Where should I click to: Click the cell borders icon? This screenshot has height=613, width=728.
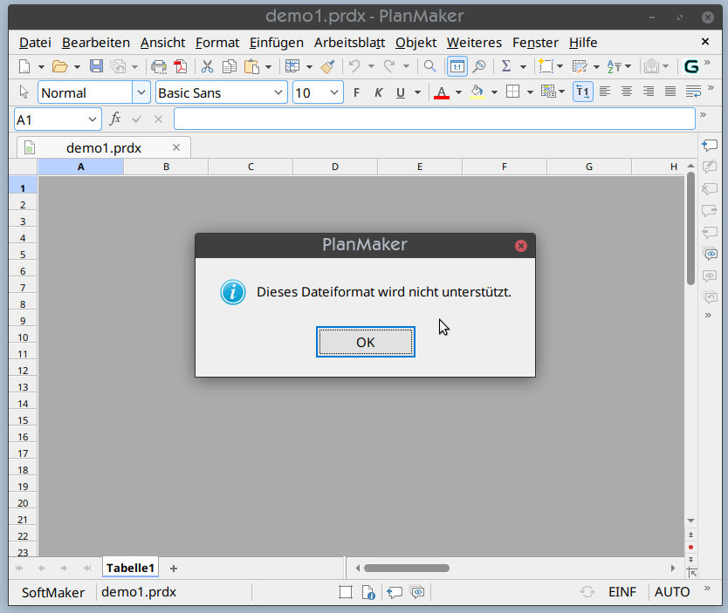(x=512, y=92)
